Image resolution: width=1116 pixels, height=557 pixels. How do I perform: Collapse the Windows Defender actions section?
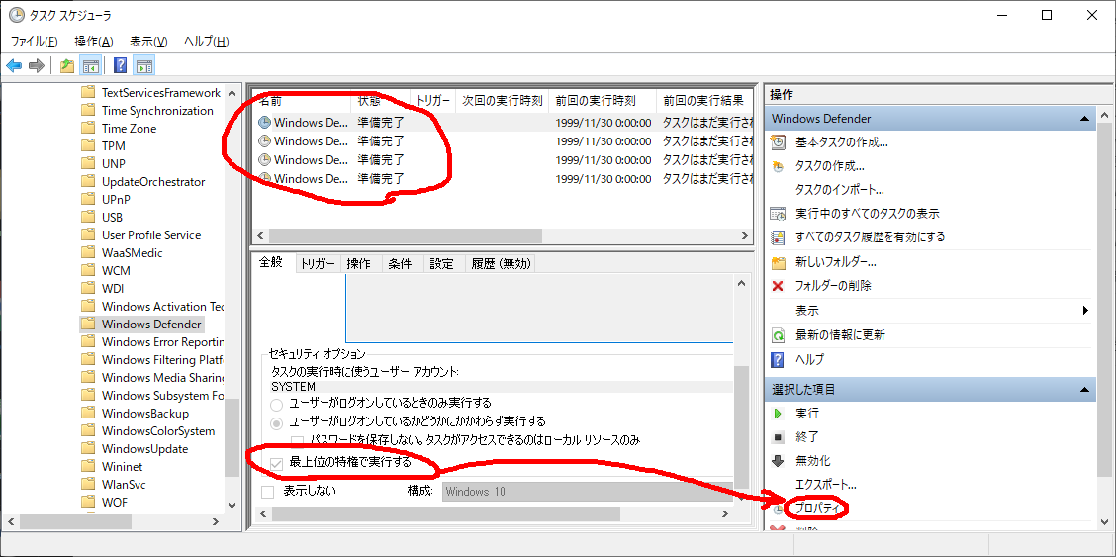tap(1085, 119)
